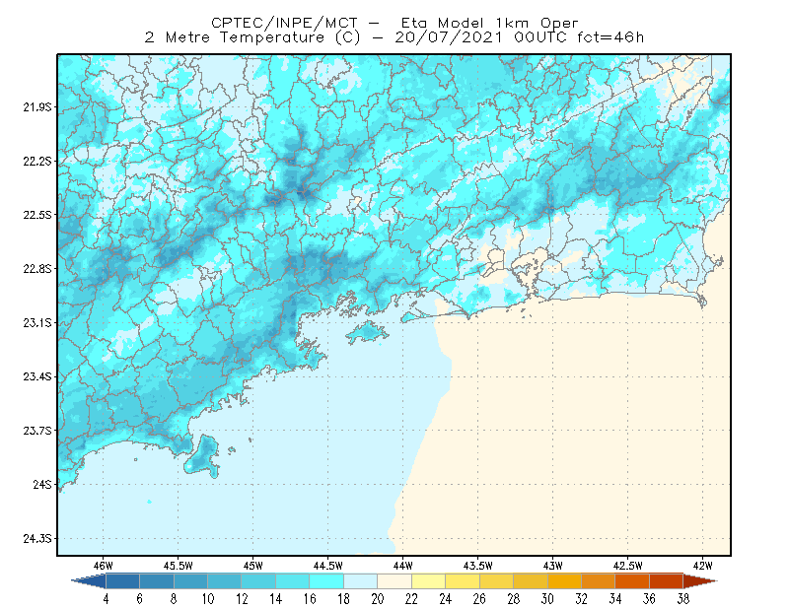Image resolution: width=789 pixels, height=609 pixels.
Task: Click the right red arrow end of colorbar
Action: point(700,581)
